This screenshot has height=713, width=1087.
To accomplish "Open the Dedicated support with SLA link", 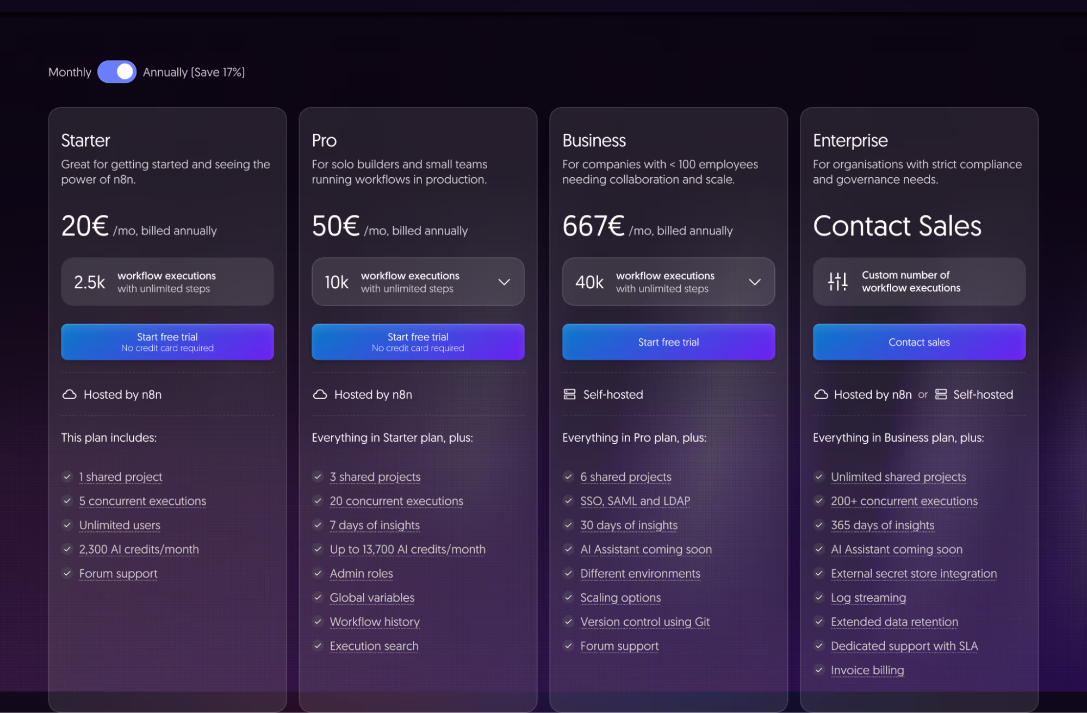I will (904, 646).
